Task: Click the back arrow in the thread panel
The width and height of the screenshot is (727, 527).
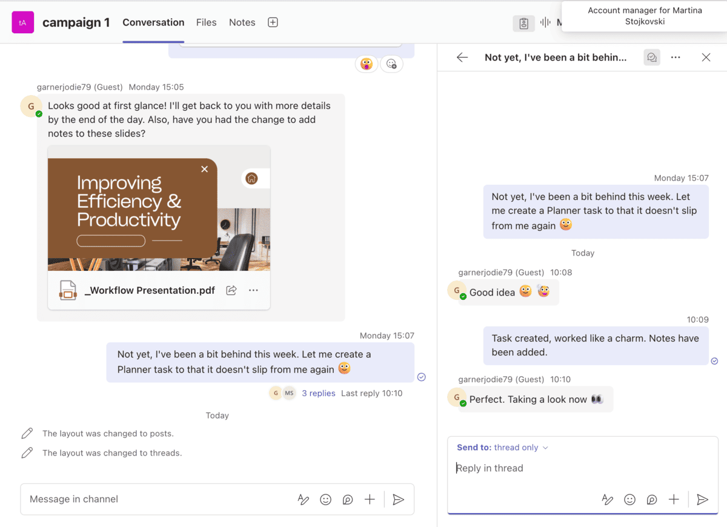Action: click(462, 57)
